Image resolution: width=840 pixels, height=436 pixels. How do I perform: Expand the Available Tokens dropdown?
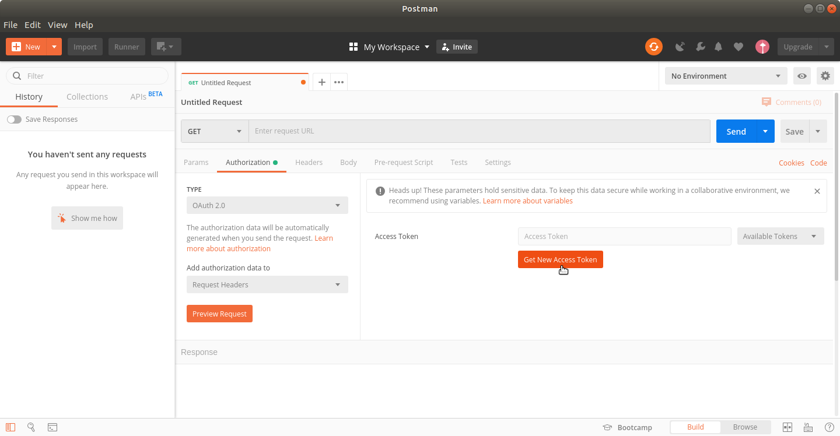(x=780, y=236)
